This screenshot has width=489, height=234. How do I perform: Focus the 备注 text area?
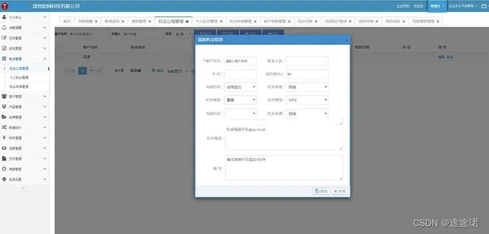click(284, 168)
